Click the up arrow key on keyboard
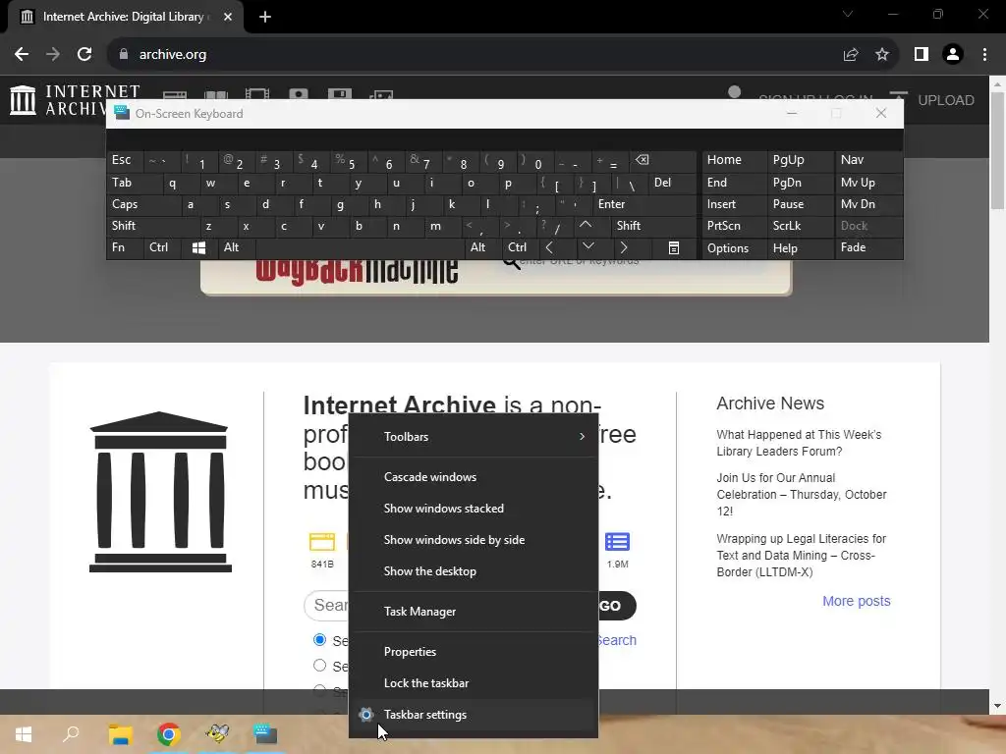Image resolution: width=1006 pixels, height=754 pixels. 586,226
